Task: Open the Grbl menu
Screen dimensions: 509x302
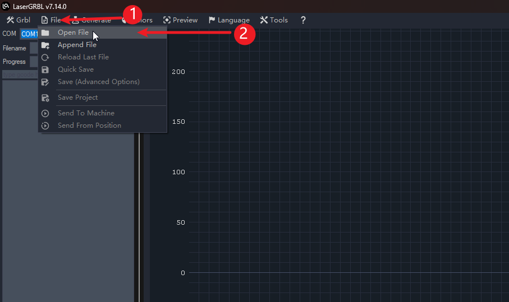Action: tap(19, 20)
